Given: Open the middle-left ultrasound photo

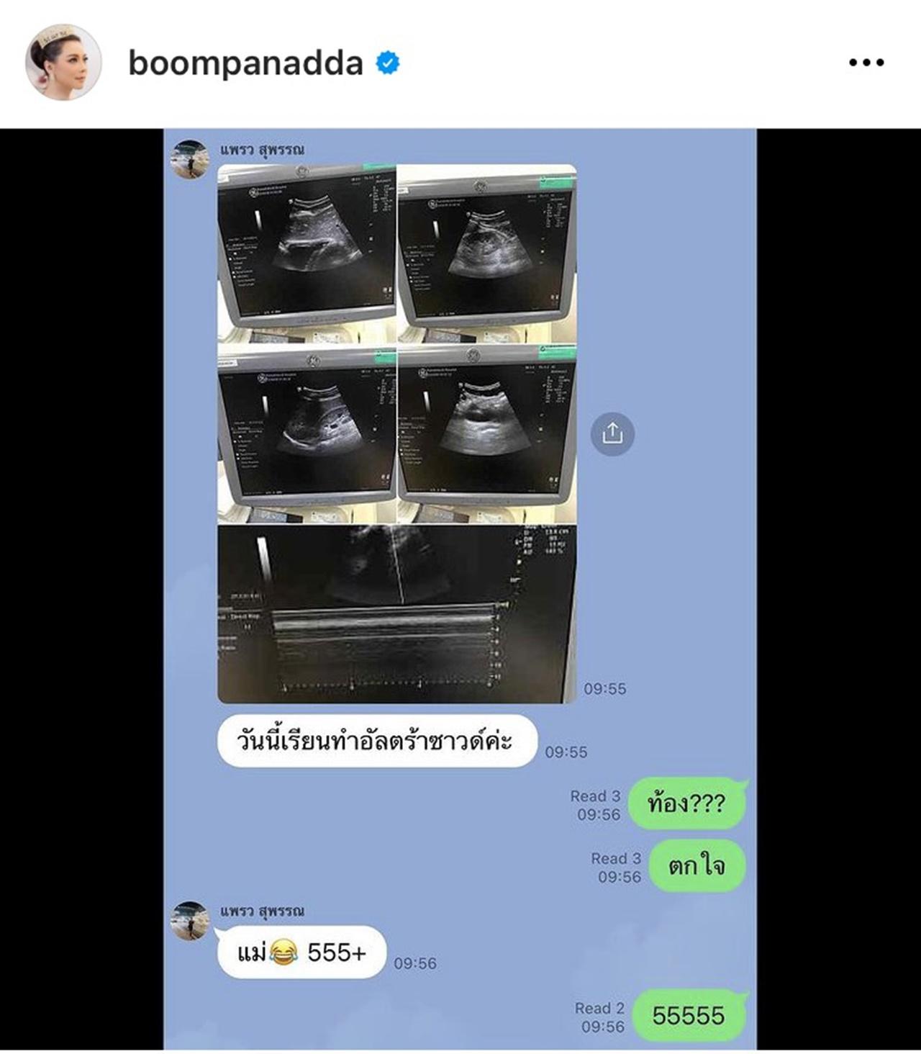Looking at the screenshot, I should tap(307, 434).
